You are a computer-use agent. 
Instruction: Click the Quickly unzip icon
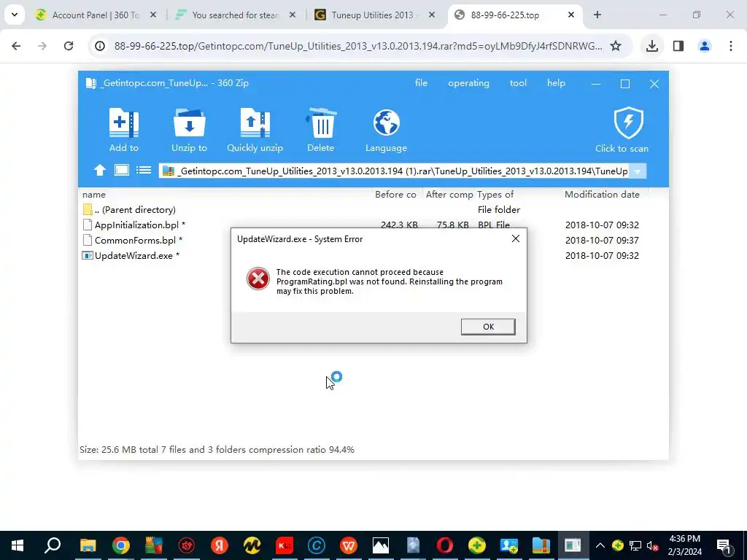tap(255, 122)
